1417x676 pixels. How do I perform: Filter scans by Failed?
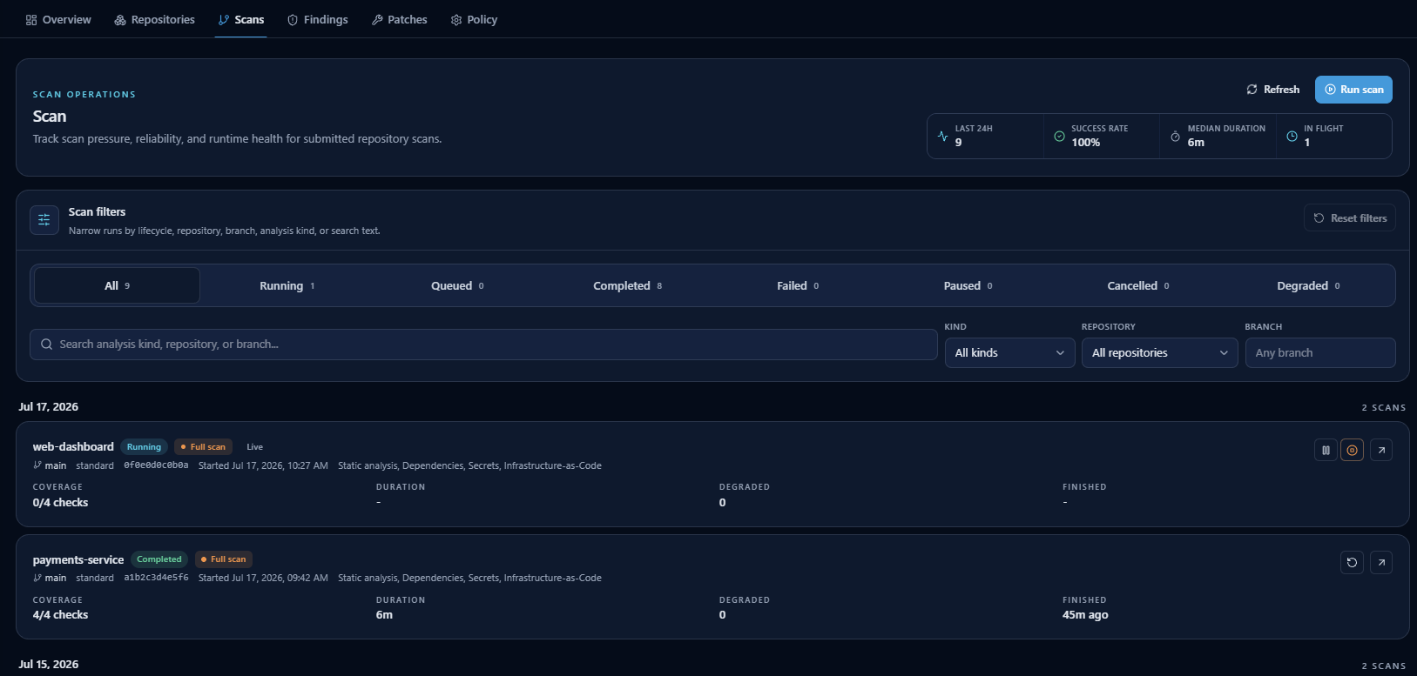point(798,285)
